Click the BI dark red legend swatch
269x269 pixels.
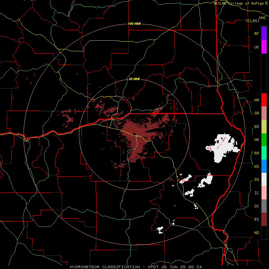(264, 219)
